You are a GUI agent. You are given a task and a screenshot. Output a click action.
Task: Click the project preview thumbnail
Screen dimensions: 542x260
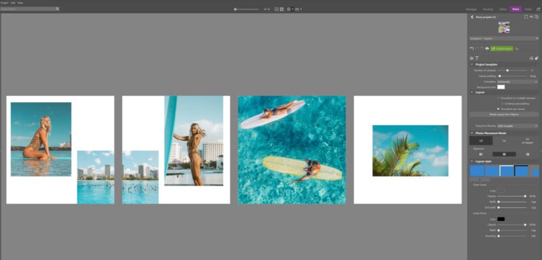[x=503, y=28]
